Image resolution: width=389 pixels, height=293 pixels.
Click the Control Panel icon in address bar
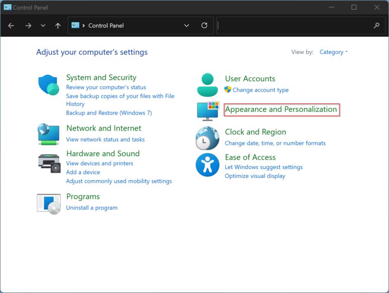coord(75,25)
